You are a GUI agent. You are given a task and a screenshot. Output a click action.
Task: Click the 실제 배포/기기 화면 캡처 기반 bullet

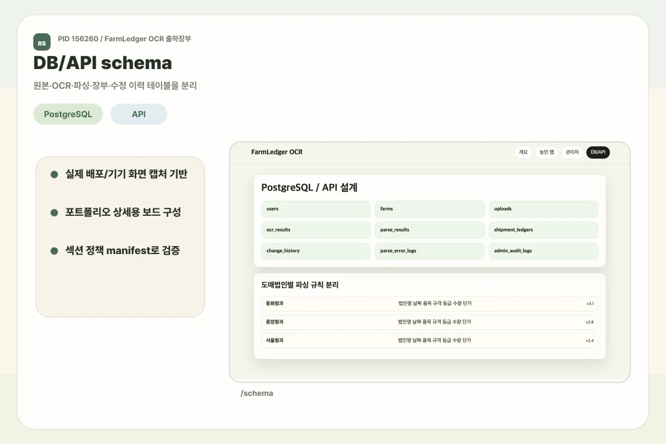126,174
